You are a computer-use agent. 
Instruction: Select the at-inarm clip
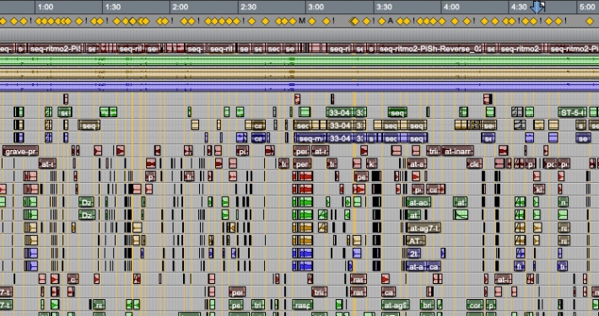point(457,151)
